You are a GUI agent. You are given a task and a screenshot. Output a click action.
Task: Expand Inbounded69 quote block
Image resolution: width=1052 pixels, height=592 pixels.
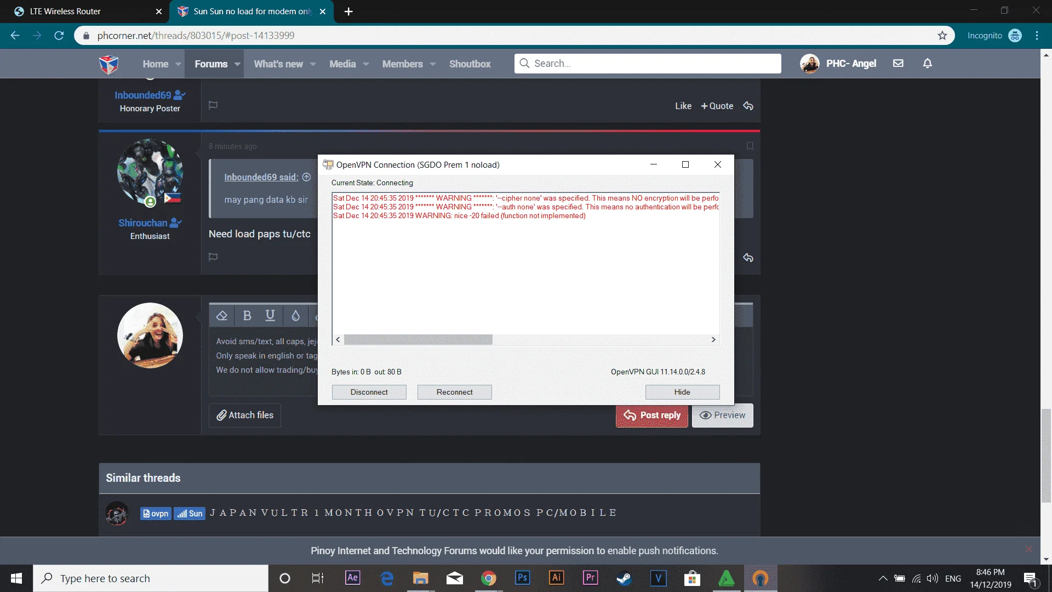pos(307,177)
